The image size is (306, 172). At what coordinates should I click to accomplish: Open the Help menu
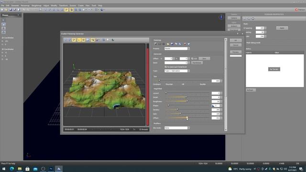coord(100,6)
